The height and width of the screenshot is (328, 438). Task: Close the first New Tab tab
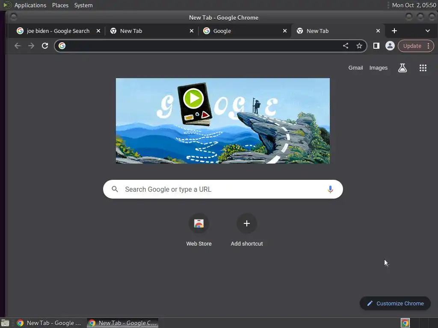click(192, 31)
